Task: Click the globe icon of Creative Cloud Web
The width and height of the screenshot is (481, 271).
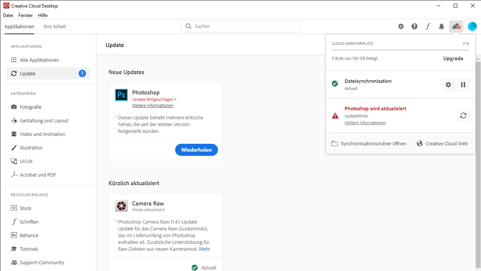Action: click(420, 143)
